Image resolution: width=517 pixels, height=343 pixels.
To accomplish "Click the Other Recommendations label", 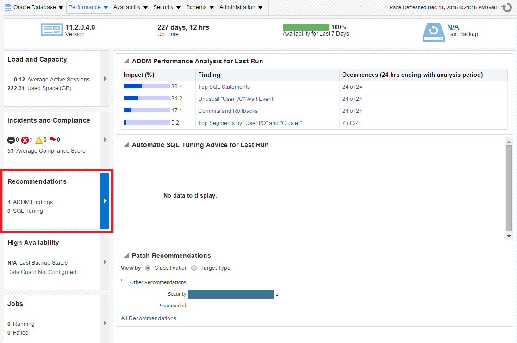I will [x=158, y=282].
